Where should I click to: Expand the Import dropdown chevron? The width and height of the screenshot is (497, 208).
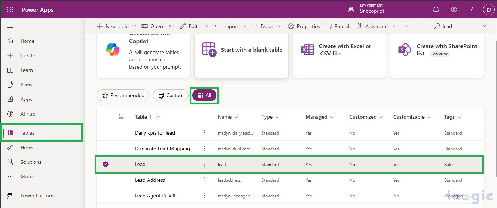(244, 26)
